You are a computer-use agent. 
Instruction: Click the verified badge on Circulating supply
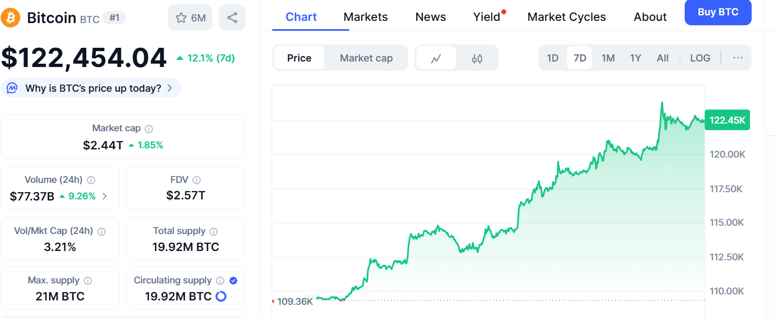233,280
